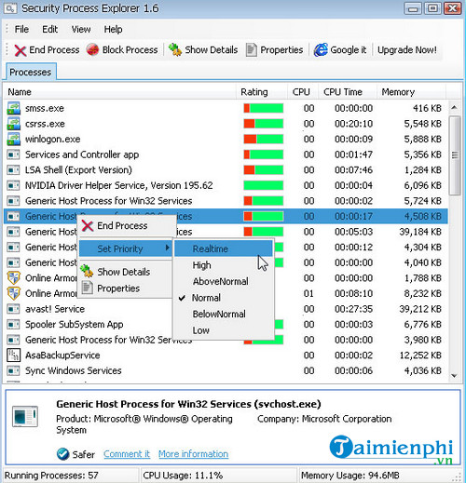The image size is (466, 483).
Task: Click the Block Process button label
Action: [130, 50]
